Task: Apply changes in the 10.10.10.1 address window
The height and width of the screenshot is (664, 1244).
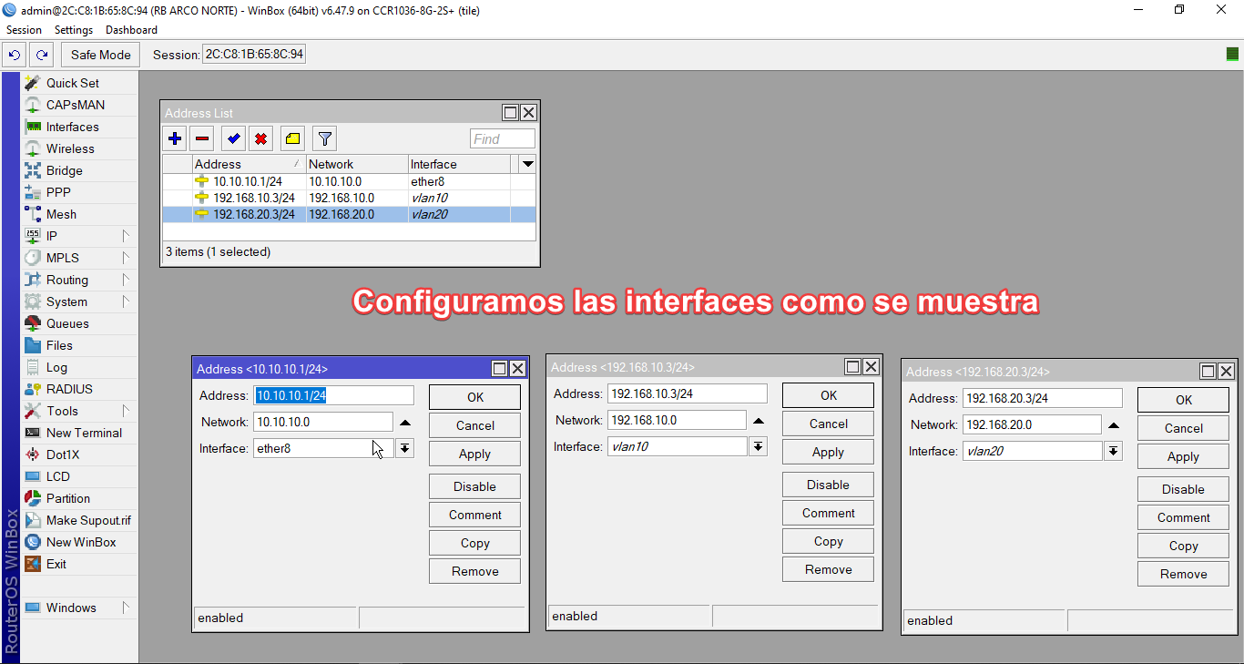Action: click(x=474, y=453)
